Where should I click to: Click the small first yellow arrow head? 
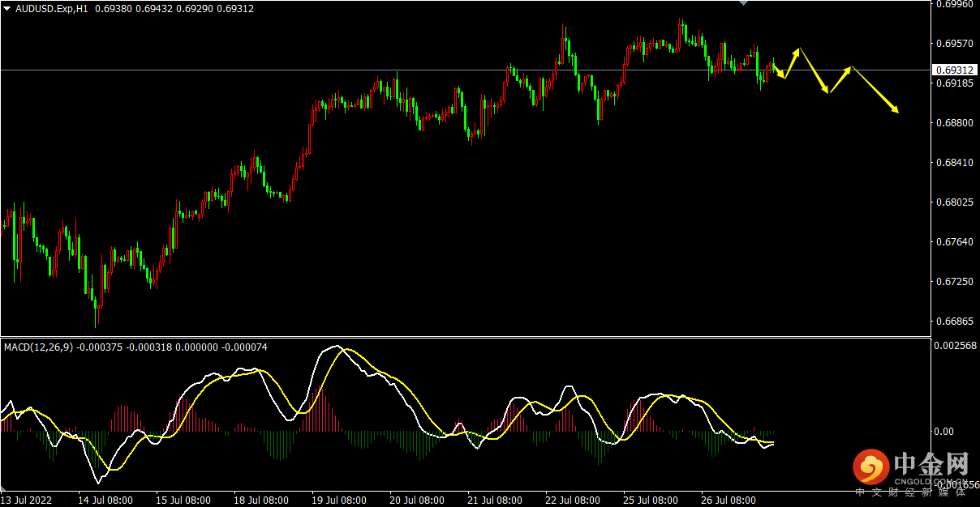(783, 76)
